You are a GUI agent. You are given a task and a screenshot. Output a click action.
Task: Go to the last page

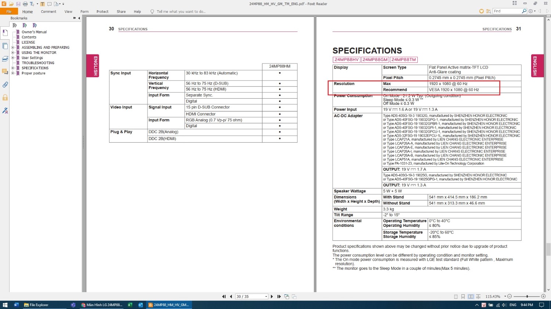279,297
